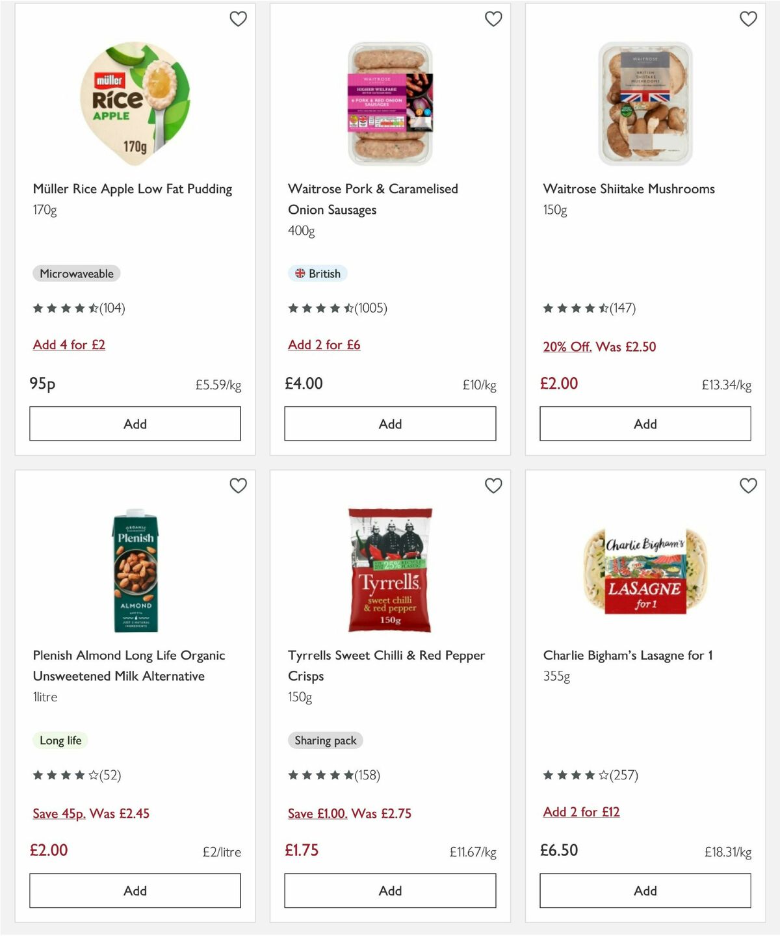Click the heart icon on Plenish Almond milk
This screenshot has height=936, width=780.
tap(239, 486)
